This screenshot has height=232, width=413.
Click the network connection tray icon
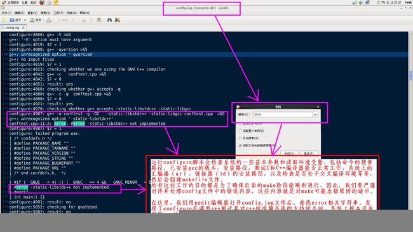tap(367, 3)
